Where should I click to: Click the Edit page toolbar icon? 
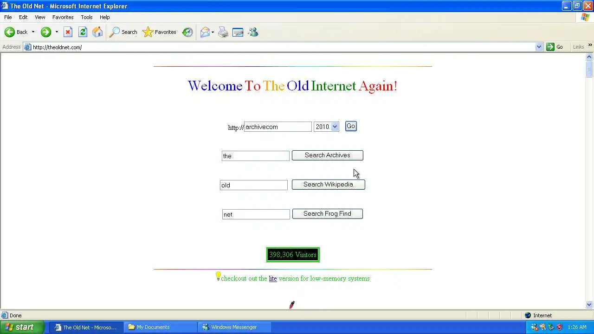[238, 32]
